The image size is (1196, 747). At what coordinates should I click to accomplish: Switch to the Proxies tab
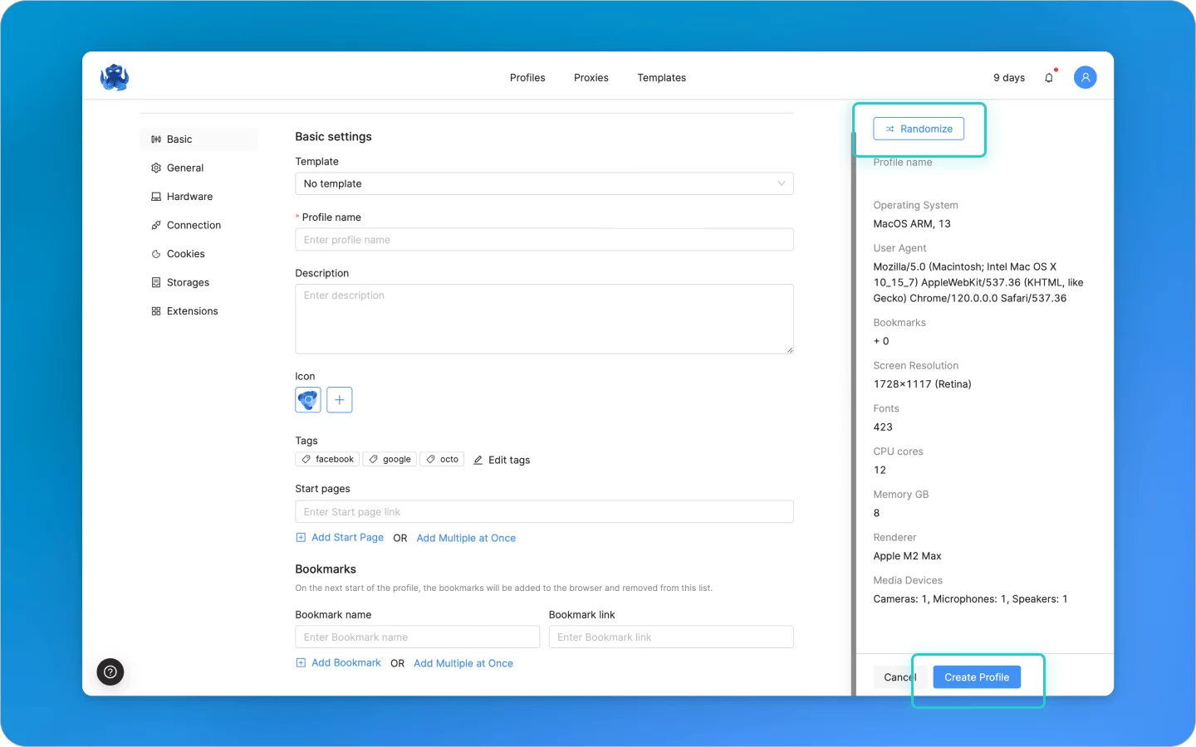(591, 77)
